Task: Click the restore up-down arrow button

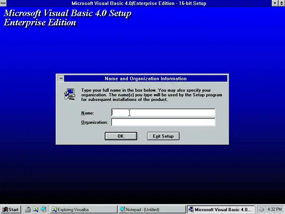Action: (x=281, y=3)
